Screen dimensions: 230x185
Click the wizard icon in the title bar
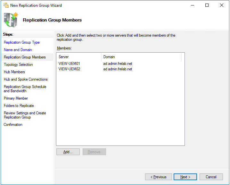[6, 5]
